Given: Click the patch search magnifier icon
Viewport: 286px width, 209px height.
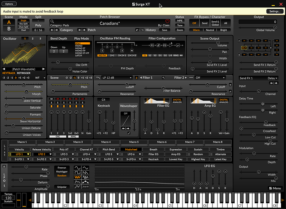Looking at the screenshot, I should (x=52, y=21).
